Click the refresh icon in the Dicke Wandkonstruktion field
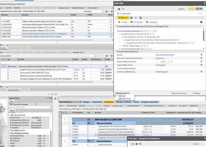Screen dimensions: 206x147 click(168, 61)
